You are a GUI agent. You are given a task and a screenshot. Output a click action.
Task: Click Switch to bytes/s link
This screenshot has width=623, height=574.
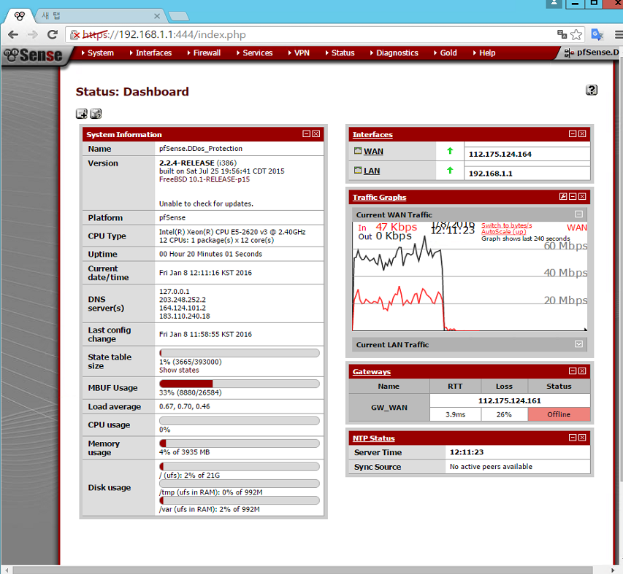coord(507,225)
